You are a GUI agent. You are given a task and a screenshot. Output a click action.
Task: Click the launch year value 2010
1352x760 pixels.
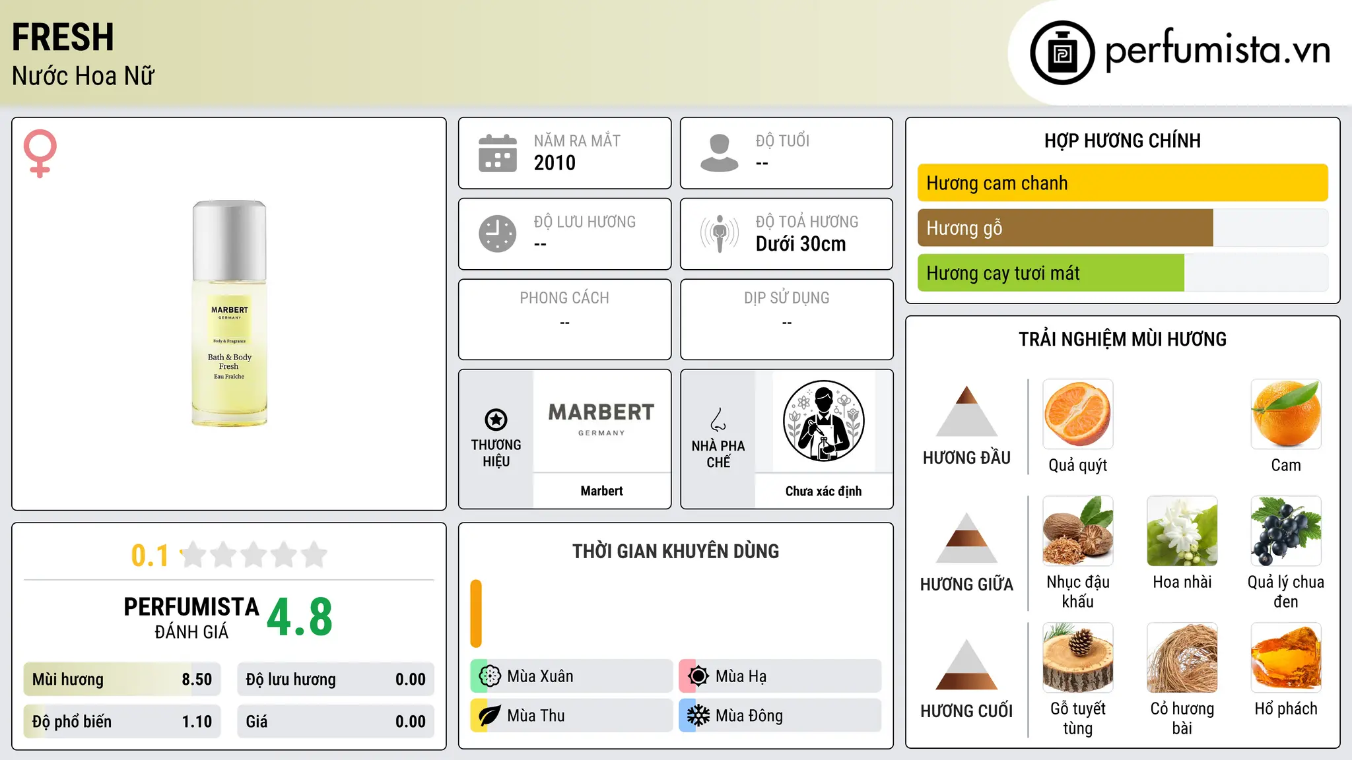pyautogui.click(x=555, y=163)
